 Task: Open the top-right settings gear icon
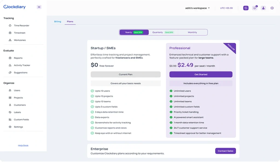[x=272, y=8]
